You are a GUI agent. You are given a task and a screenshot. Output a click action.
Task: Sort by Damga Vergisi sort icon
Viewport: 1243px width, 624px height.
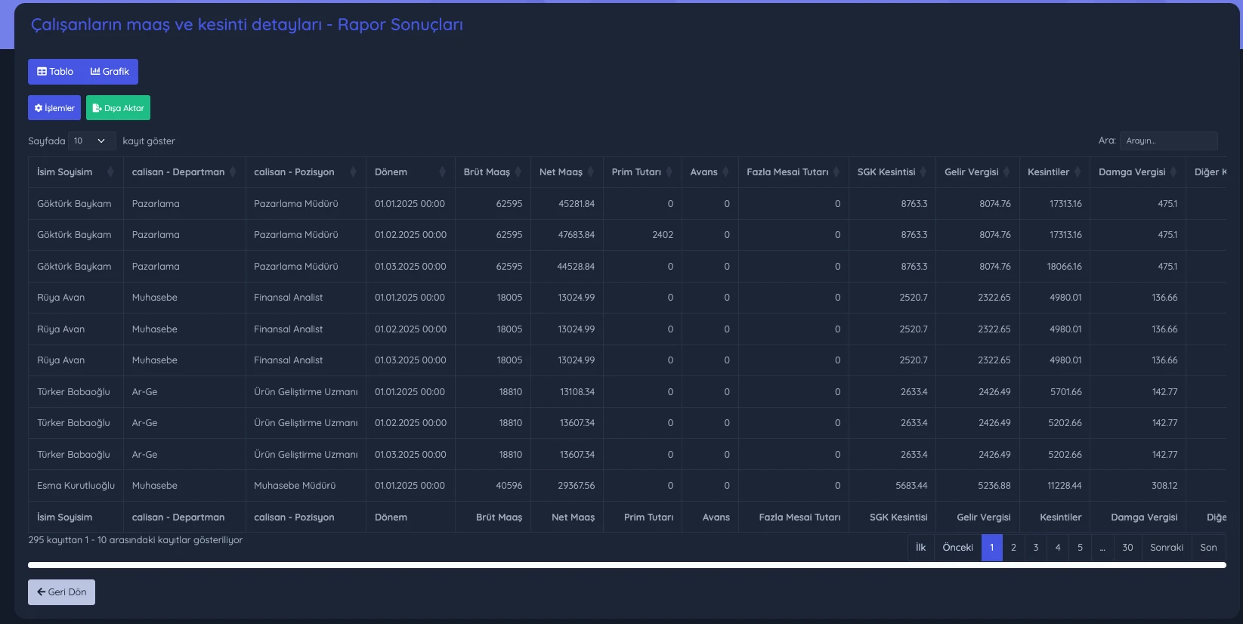point(1173,172)
